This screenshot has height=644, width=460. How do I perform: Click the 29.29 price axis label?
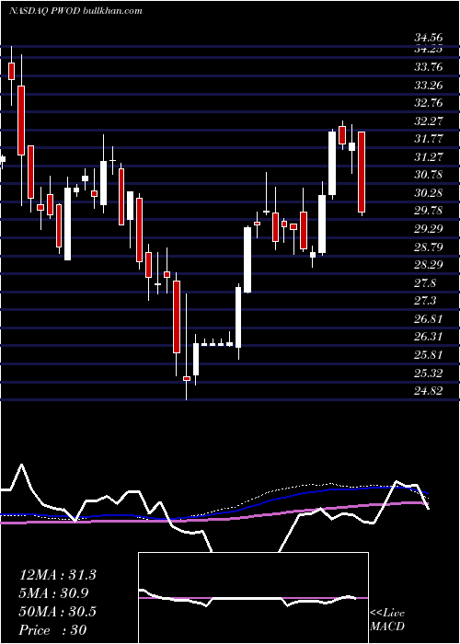pyautogui.click(x=429, y=229)
